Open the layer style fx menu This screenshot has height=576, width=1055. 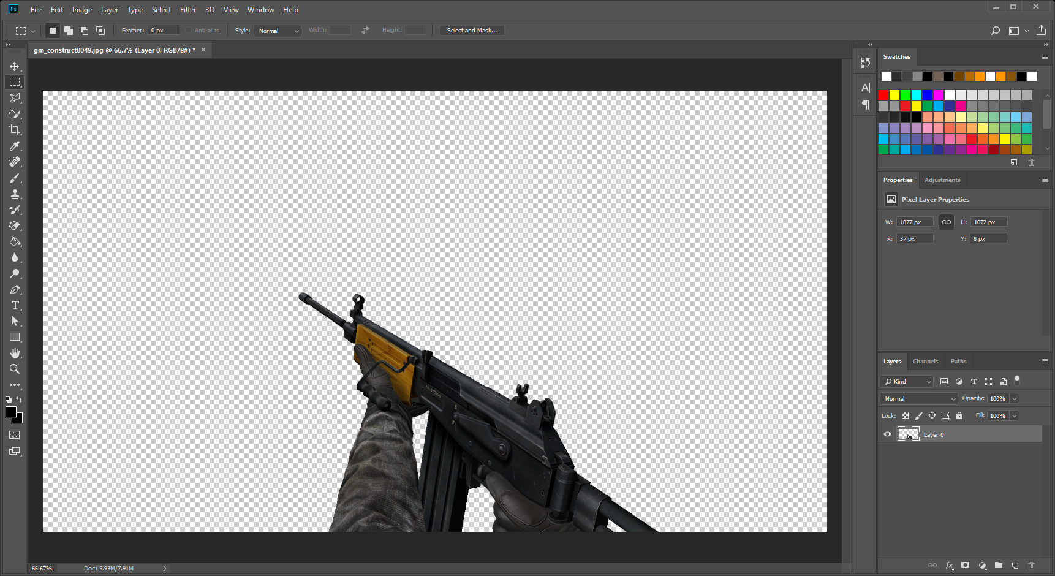949,566
